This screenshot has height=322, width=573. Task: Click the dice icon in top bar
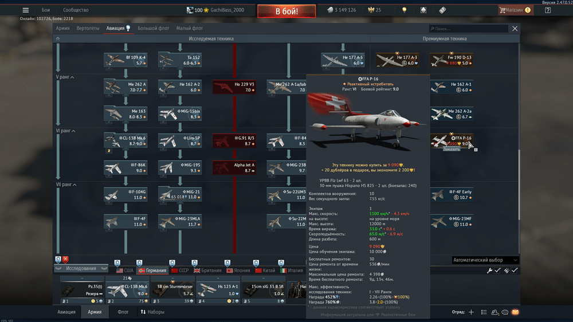point(423,10)
